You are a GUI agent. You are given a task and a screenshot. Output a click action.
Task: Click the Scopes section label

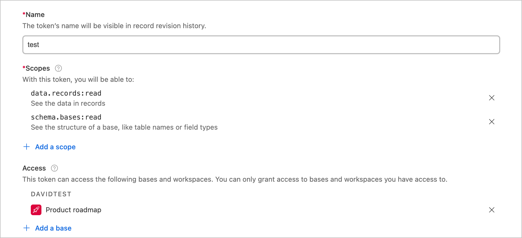tap(37, 68)
